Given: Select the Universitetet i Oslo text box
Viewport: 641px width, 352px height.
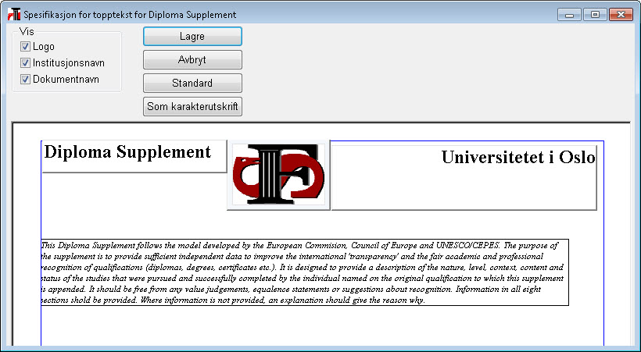Looking at the screenshot, I should coord(464,178).
